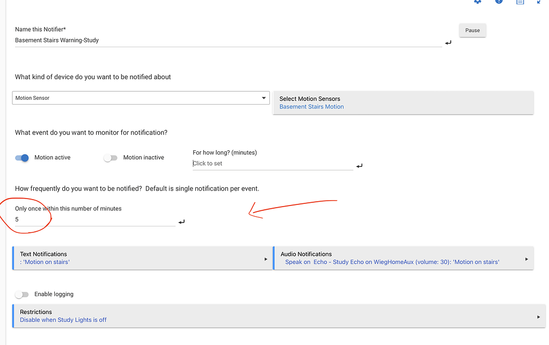Open the settings gear icon

[x=477, y=2]
